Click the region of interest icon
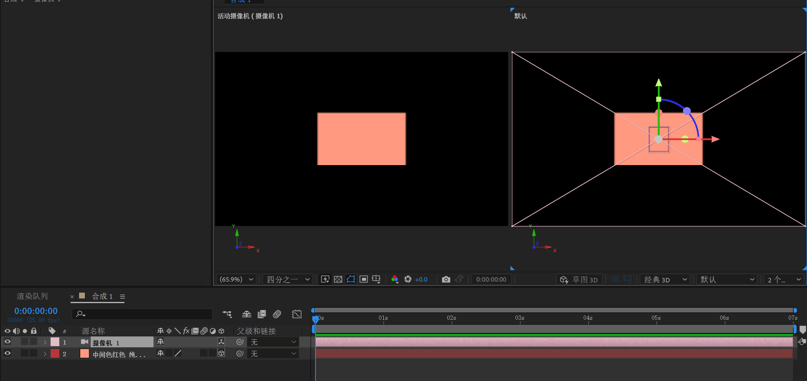The width and height of the screenshot is (807, 381). click(364, 279)
